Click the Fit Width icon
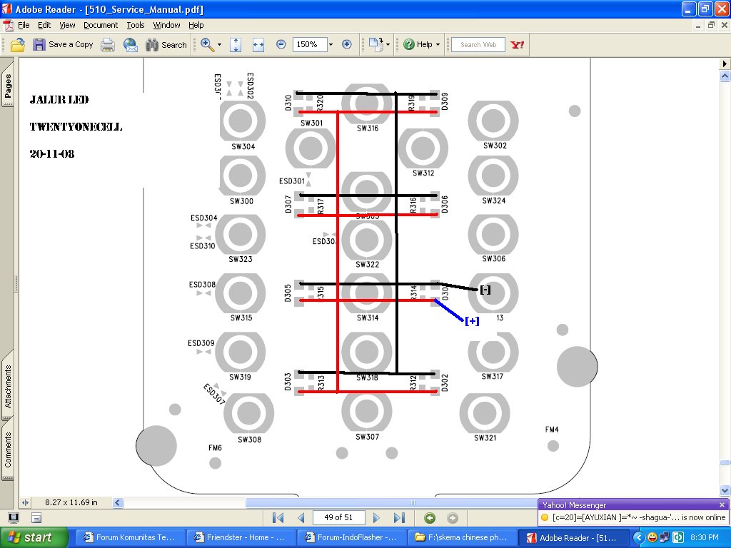 pos(258,44)
